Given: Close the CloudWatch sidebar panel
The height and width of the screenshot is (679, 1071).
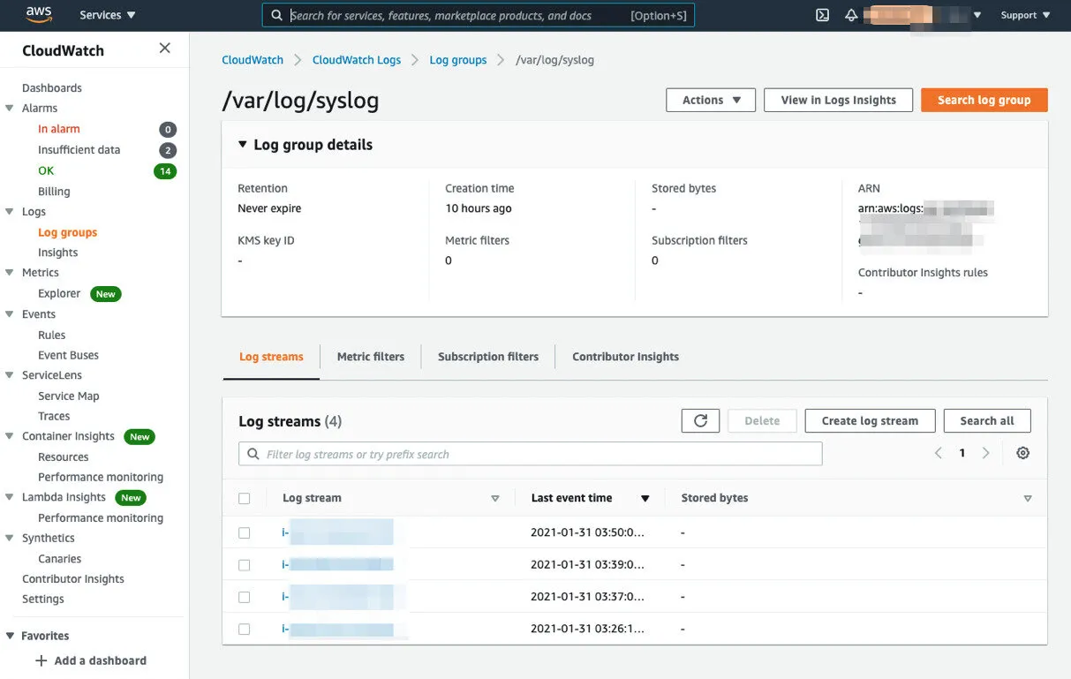Looking at the screenshot, I should tap(164, 49).
